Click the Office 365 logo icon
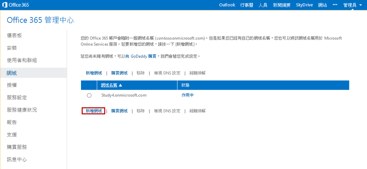This screenshot has height=169, width=367. click(5, 5)
